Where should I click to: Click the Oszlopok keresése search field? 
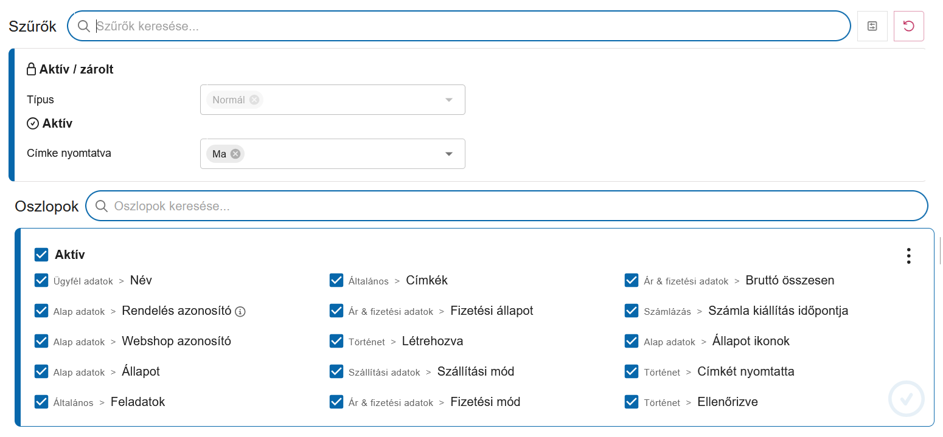(x=517, y=206)
